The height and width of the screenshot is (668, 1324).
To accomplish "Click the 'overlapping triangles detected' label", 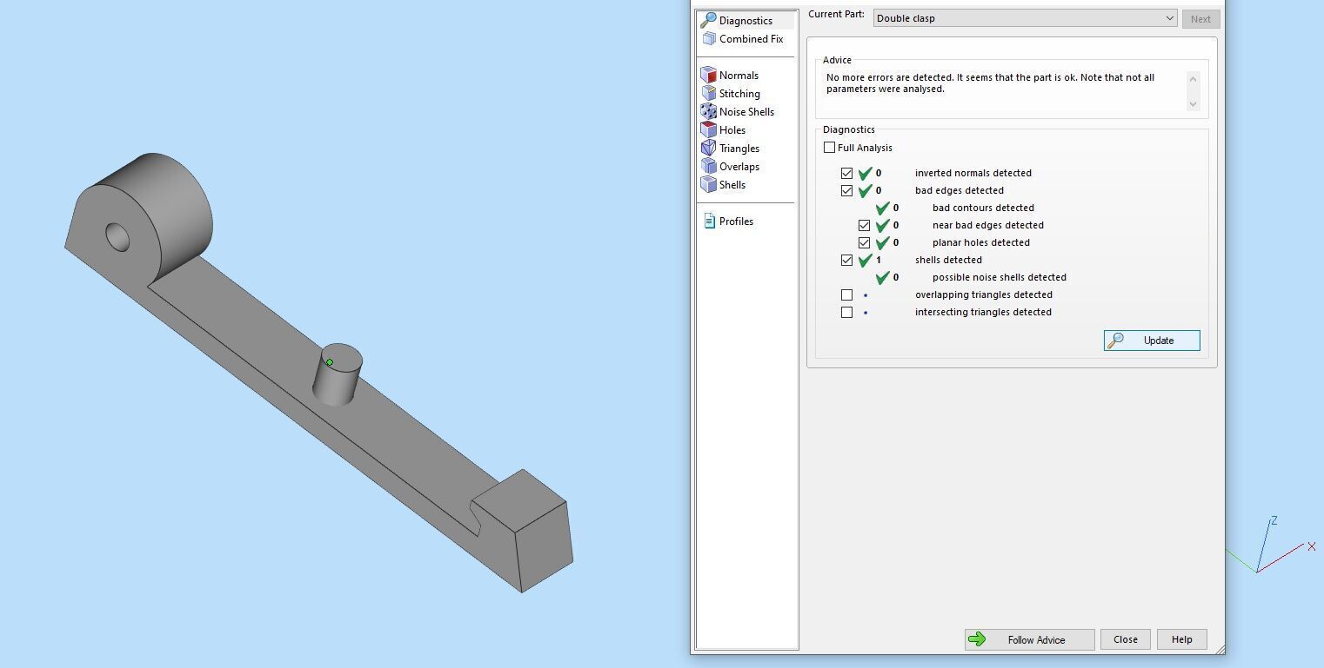I will tap(984, 294).
